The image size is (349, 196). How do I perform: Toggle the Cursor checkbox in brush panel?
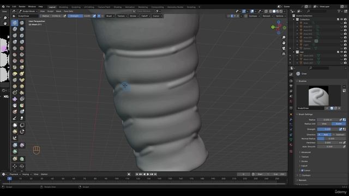coord(302,170)
